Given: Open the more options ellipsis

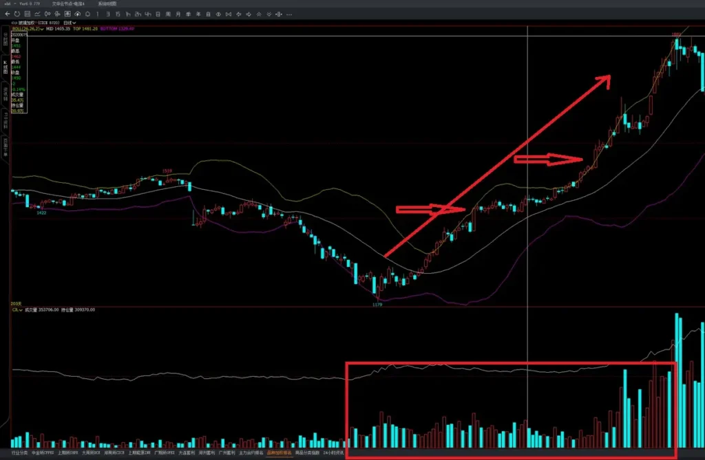Looking at the screenshot, I should (289, 14).
